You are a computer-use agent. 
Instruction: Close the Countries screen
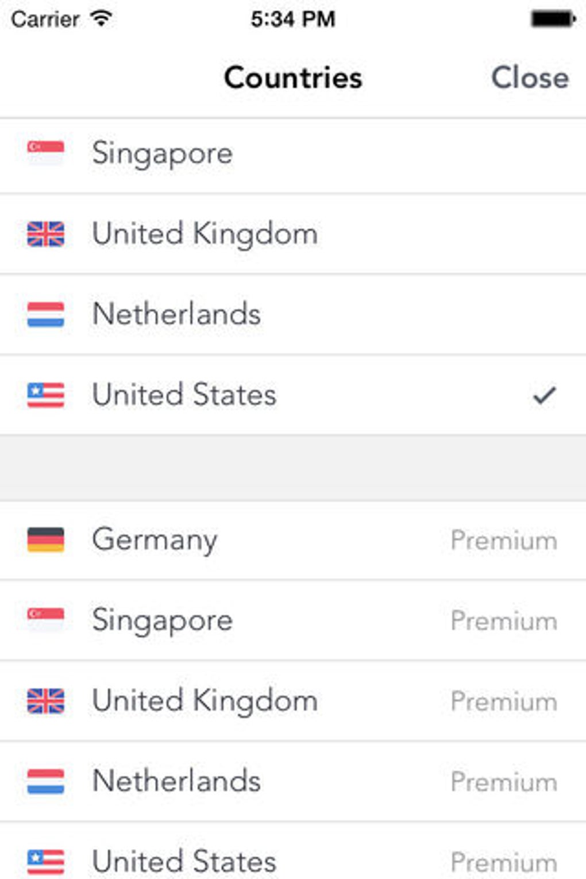[x=530, y=78]
